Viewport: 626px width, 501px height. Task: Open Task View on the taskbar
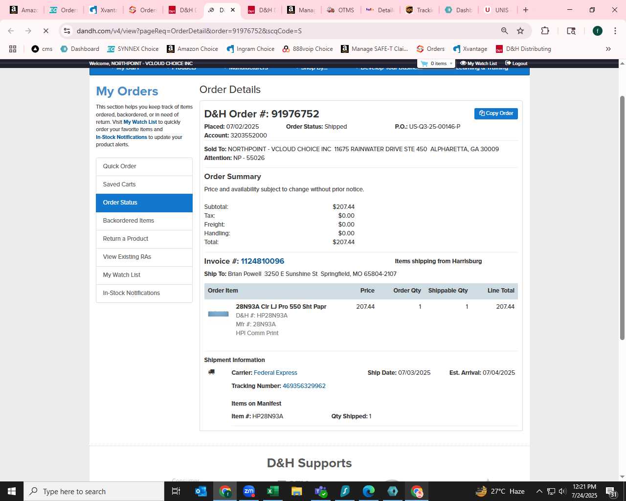pyautogui.click(x=176, y=491)
